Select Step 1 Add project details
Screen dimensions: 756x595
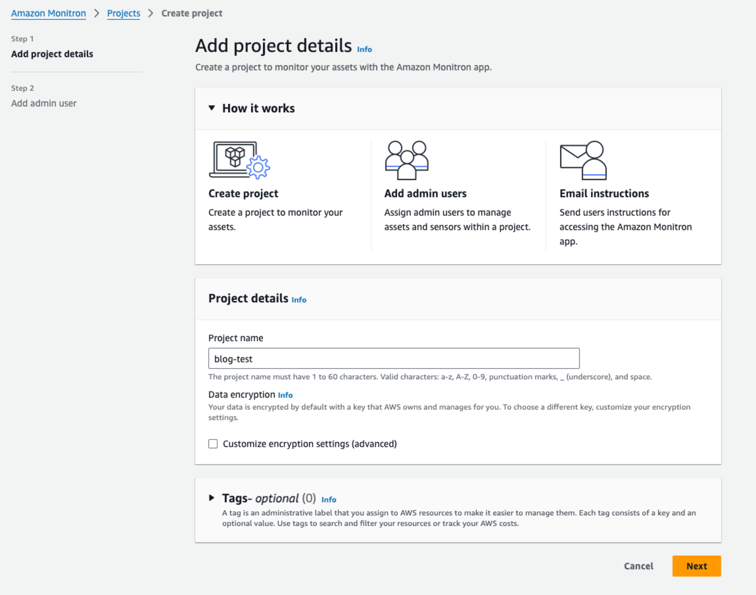pyautogui.click(x=52, y=54)
